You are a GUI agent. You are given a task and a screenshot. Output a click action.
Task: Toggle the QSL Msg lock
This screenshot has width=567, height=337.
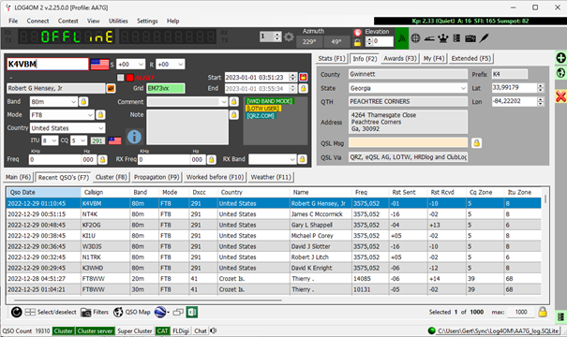point(477,143)
